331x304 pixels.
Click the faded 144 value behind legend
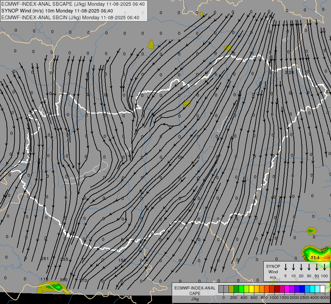pyautogui.click(x=315, y=278)
